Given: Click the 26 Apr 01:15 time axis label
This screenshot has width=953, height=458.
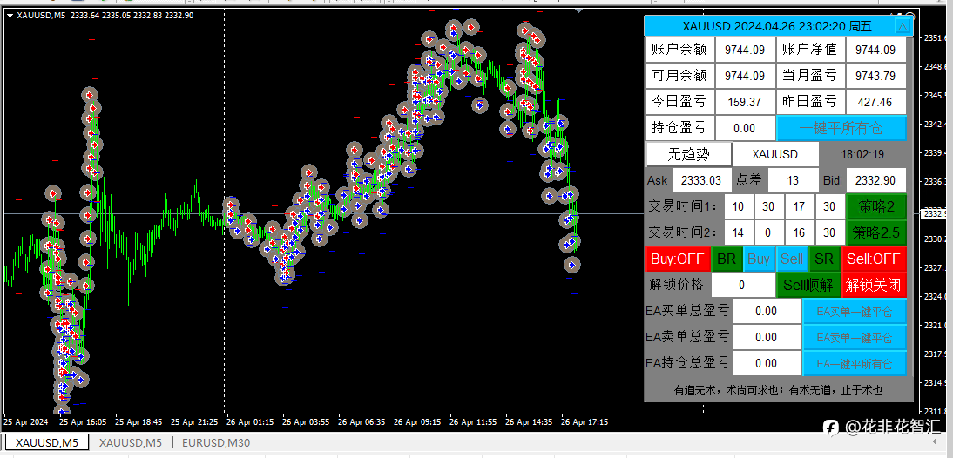Looking at the screenshot, I should pyautogui.click(x=248, y=421).
